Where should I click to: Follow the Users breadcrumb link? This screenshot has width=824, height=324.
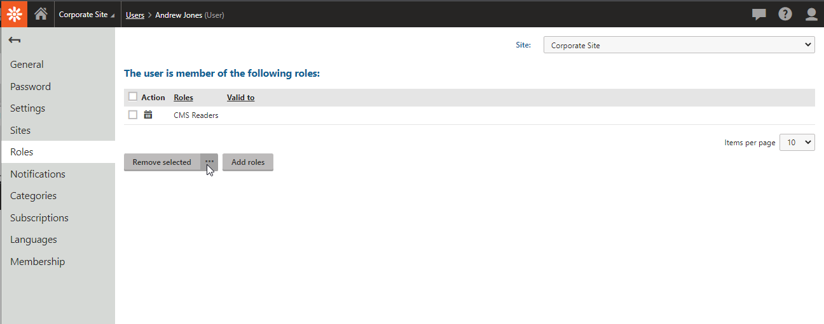tap(135, 15)
